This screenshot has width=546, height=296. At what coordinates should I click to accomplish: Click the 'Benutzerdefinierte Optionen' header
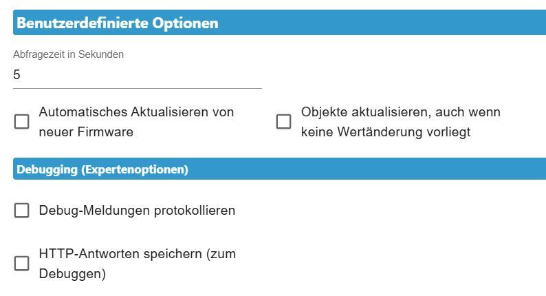(118, 23)
